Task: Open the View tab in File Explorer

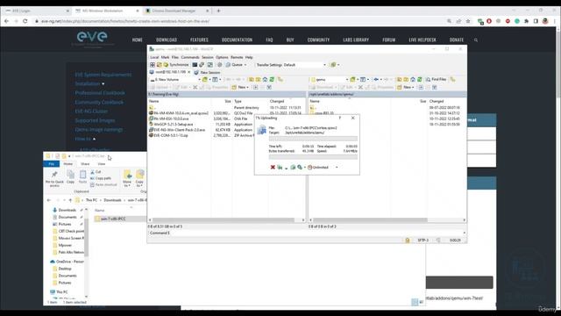Action: (x=102, y=164)
